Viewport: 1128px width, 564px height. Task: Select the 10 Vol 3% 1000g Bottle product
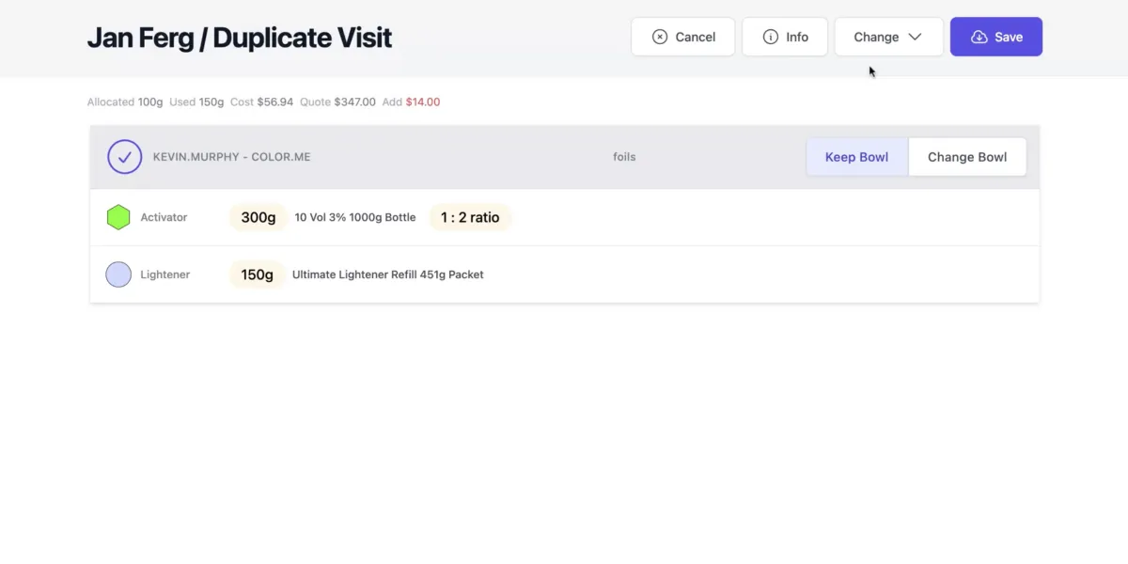(355, 217)
